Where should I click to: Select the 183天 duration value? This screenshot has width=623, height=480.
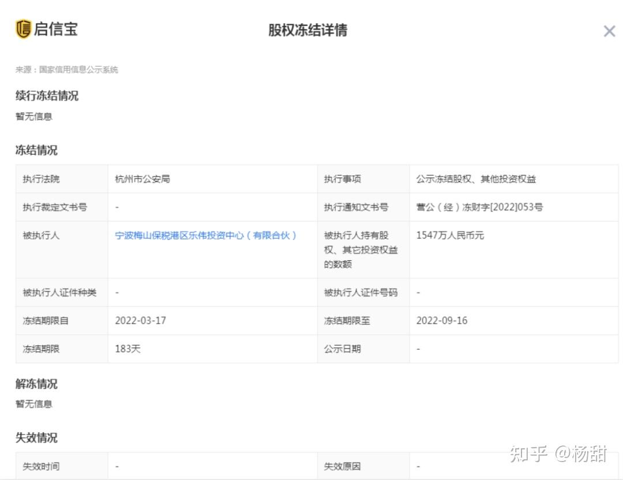click(x=128, y=348)
